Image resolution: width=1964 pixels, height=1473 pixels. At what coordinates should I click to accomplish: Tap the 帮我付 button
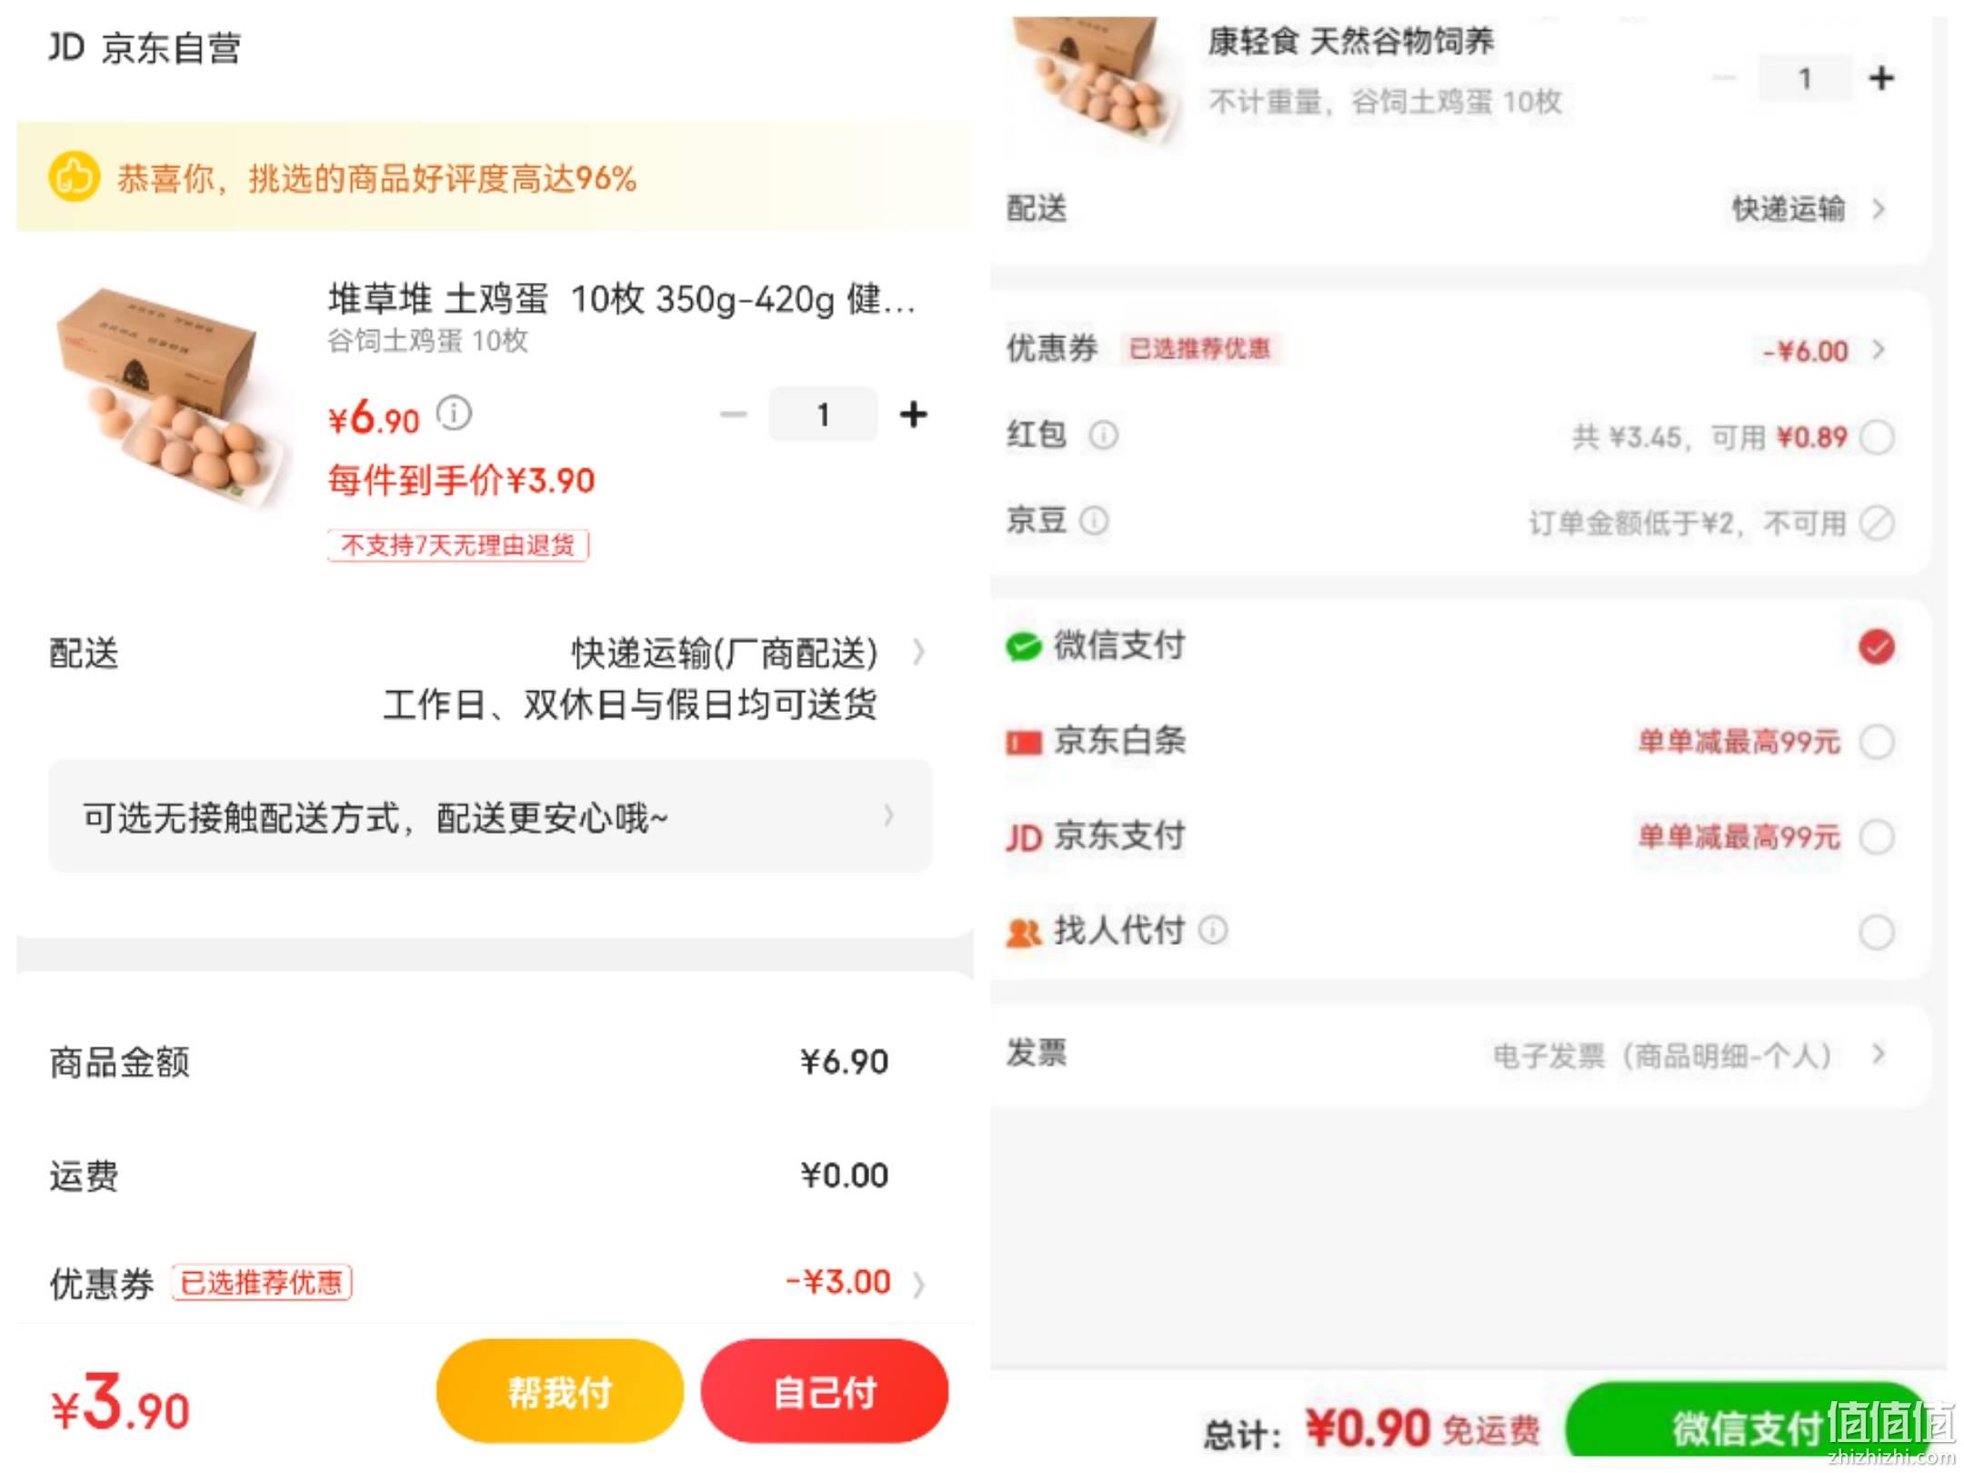point(560,1391)
